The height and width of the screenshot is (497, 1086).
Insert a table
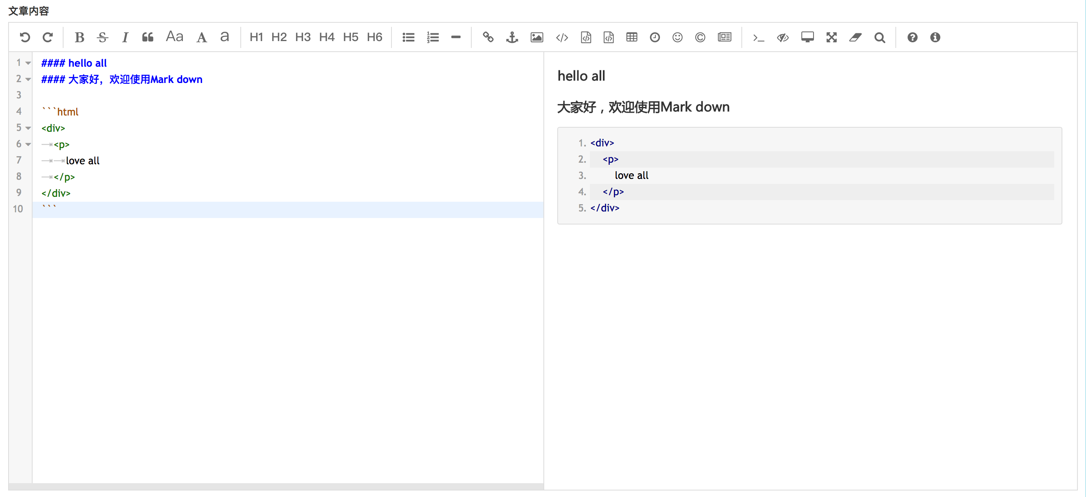click(631, 37)
